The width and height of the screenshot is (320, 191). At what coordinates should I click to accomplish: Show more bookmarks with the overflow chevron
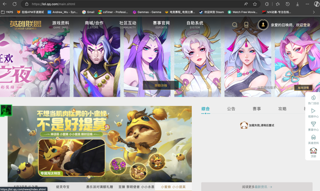314,12
